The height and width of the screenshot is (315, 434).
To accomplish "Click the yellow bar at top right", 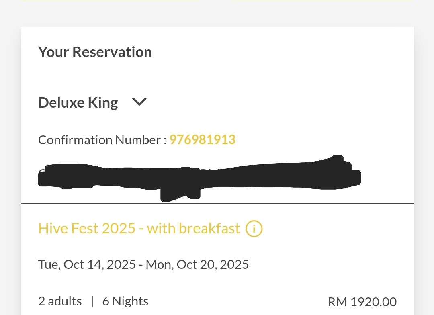I will (x=324, y=0).
